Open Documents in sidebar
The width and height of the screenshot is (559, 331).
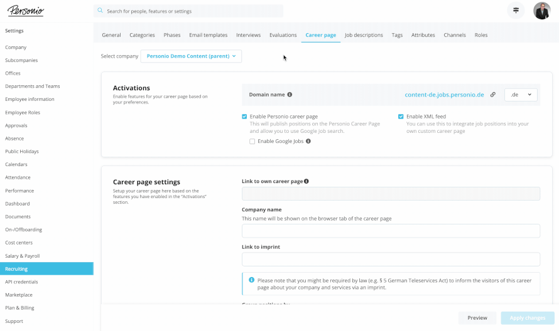pyautogui.click(x=18, y=217)
